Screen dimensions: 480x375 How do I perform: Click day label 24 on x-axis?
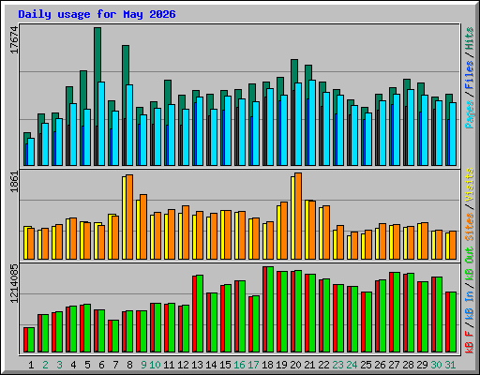[x=352, y=365]
